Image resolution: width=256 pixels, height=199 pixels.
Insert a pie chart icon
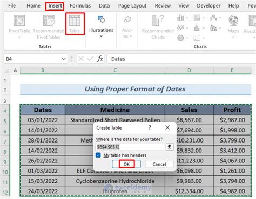180,38
